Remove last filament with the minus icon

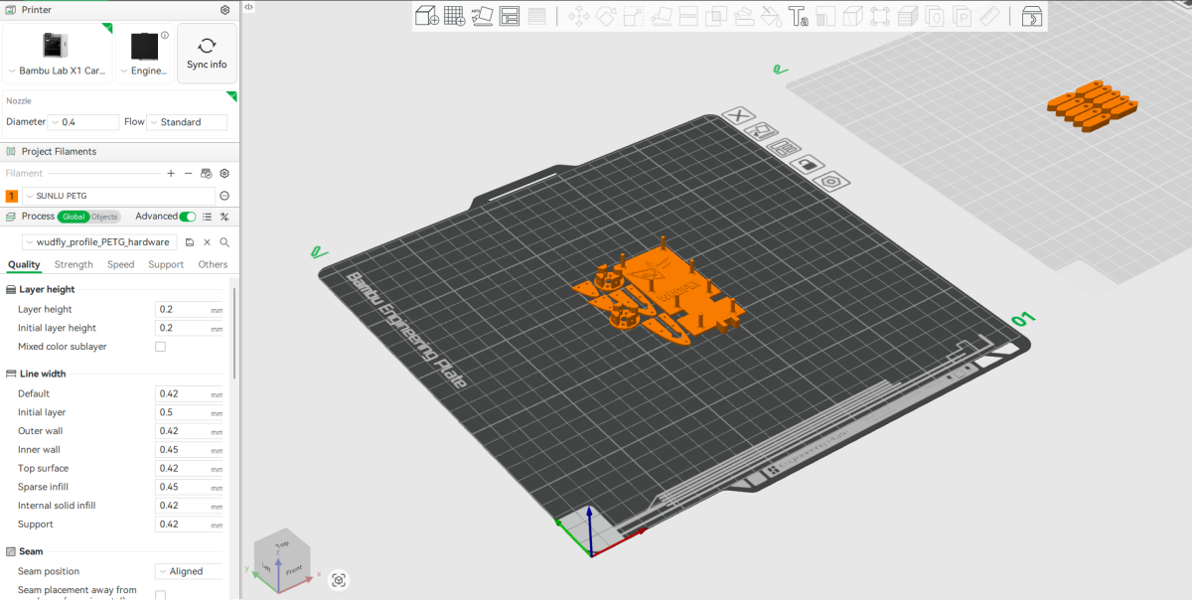pyautogui.click(x=189, y=173)
